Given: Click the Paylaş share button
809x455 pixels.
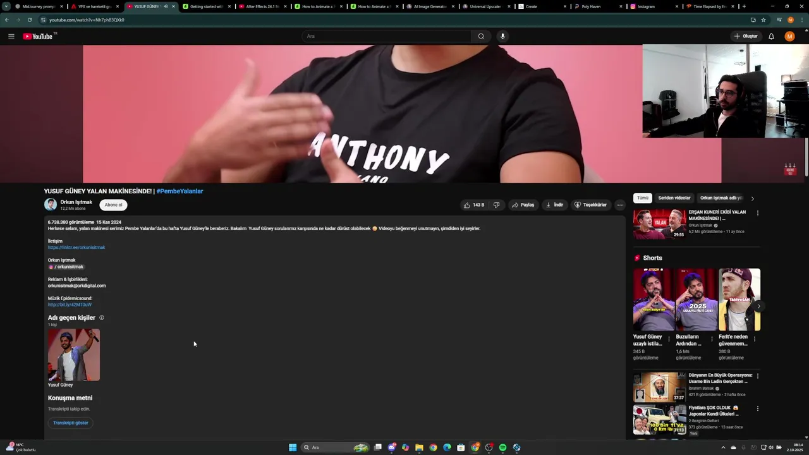Looking at the screenshot, I should [523, 205].
